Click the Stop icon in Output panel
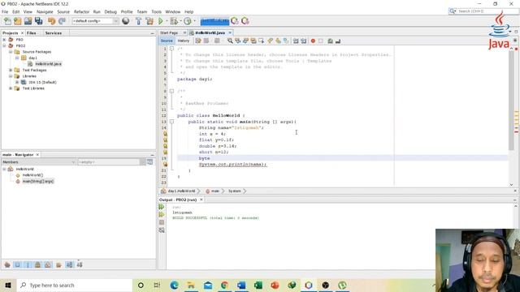520x292 pixels. click(x=162, y=222)
